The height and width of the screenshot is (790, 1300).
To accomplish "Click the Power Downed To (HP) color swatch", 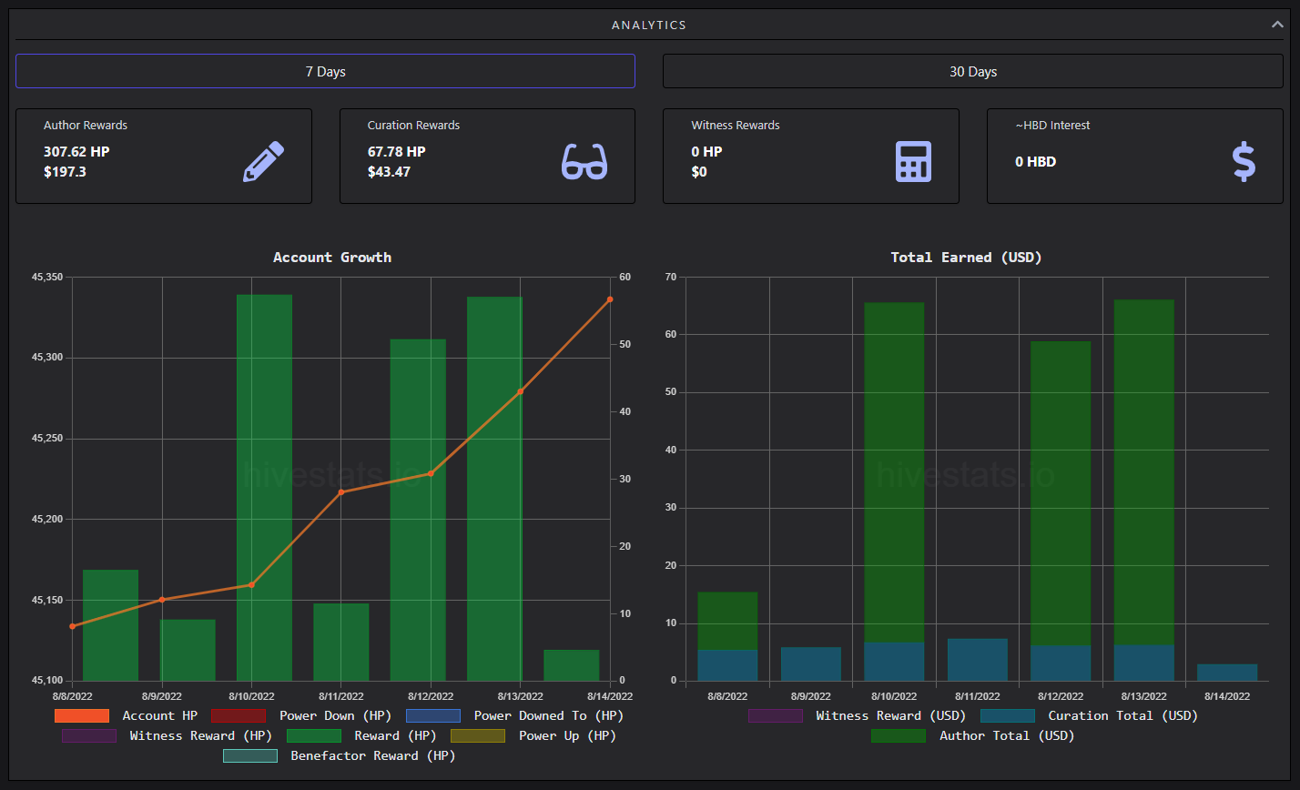I will [x=433, y=716].
